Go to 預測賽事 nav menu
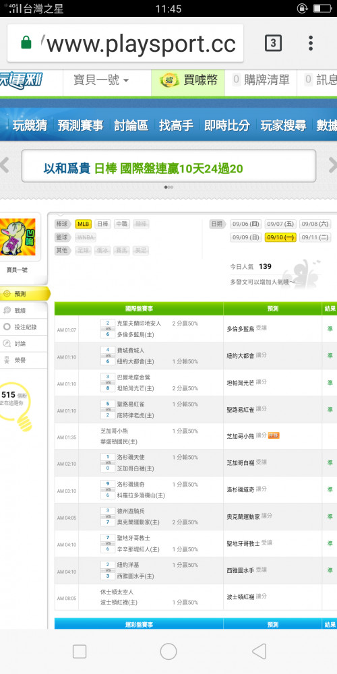The width and height of the screenshot is (337, 674). [80, 125]
